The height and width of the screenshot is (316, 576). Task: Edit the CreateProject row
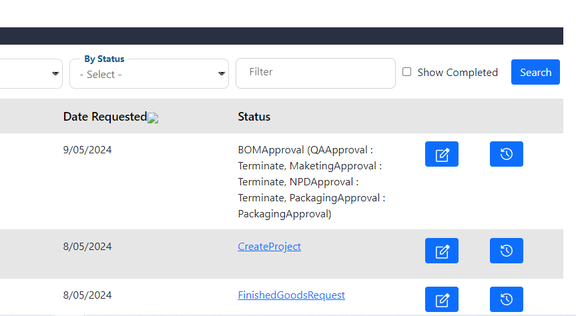442,251
